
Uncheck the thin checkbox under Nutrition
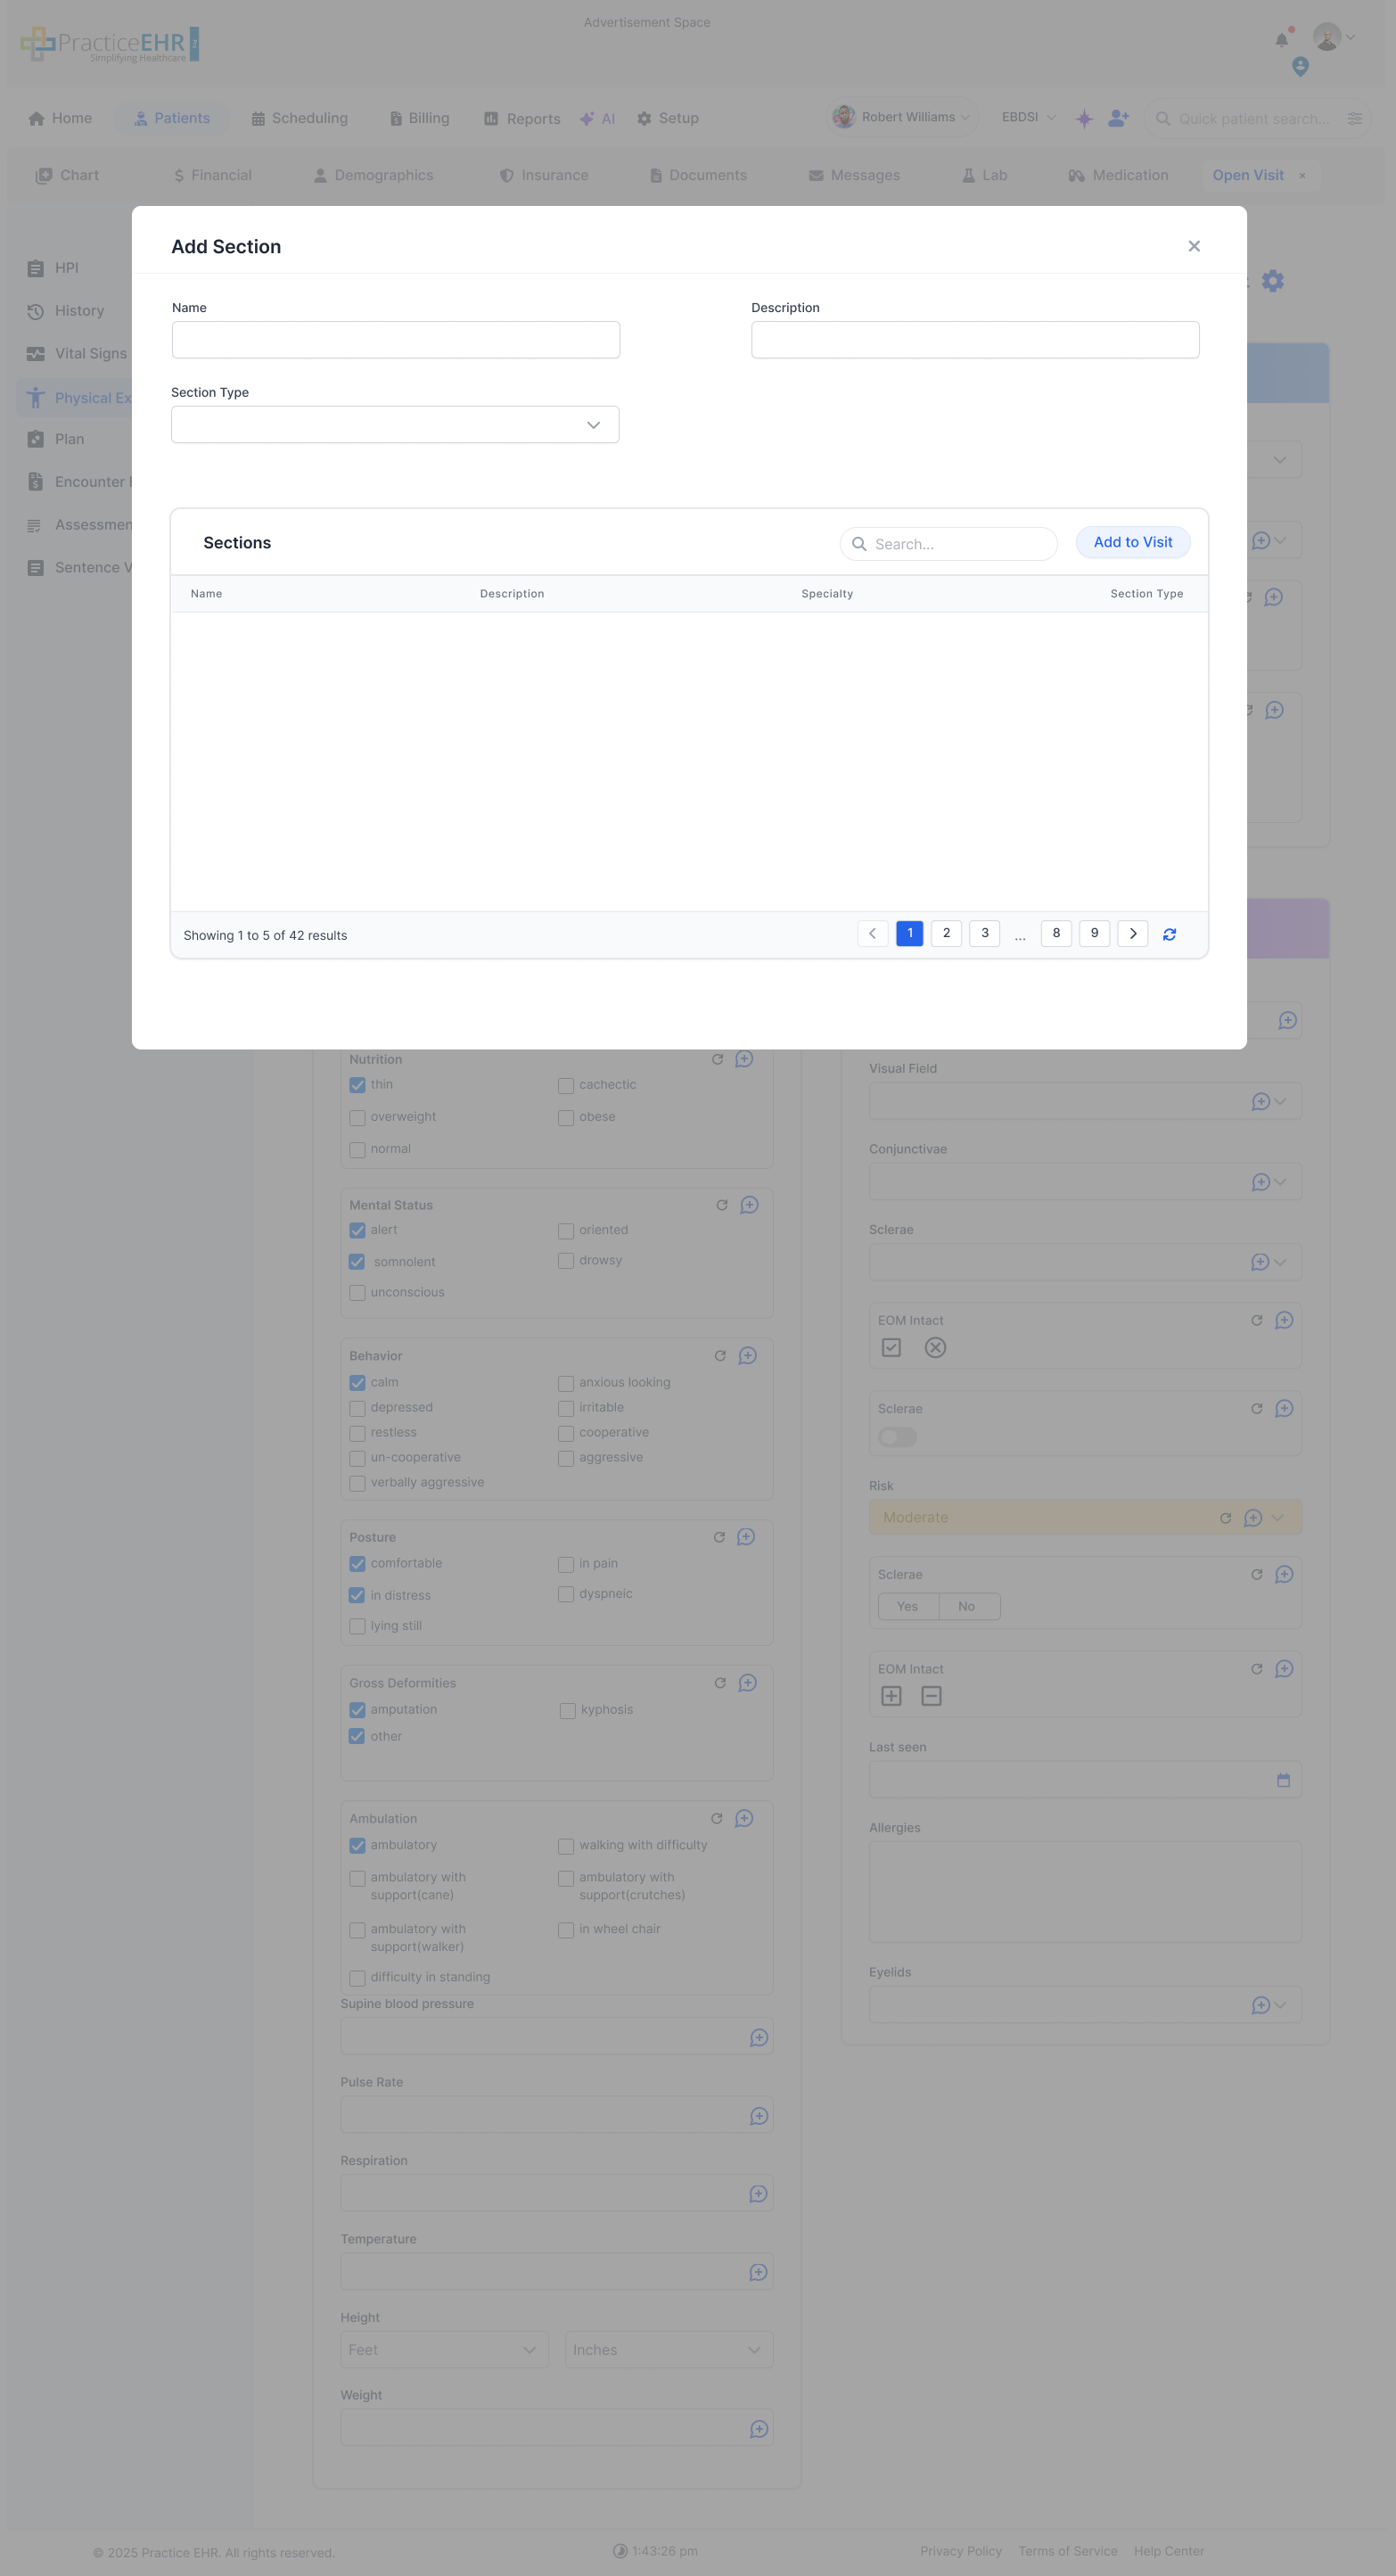coord(357,1085)
